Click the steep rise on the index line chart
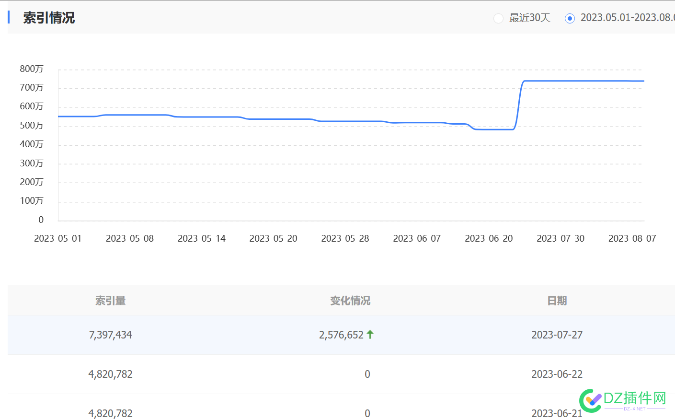The image size is (675, 420). [x=519, y=105]
